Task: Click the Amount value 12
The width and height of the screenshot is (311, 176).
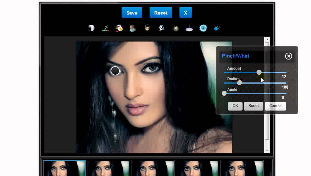Action: point(284,77)
